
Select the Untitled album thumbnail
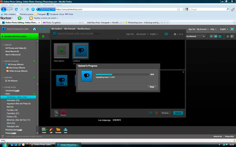tap(81, 51)
